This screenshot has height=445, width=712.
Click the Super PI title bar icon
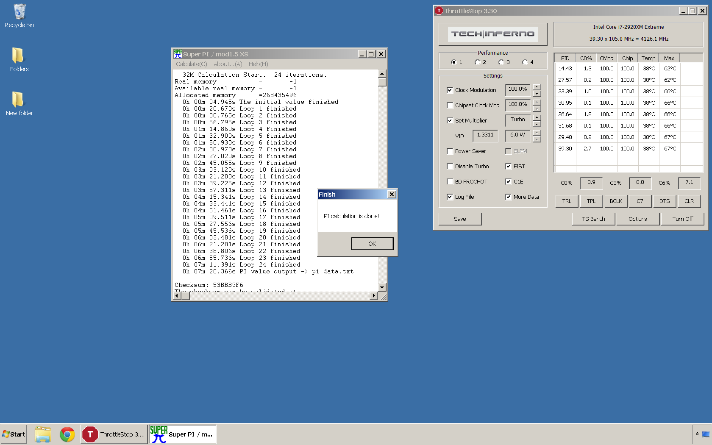(x=178, y=54)
